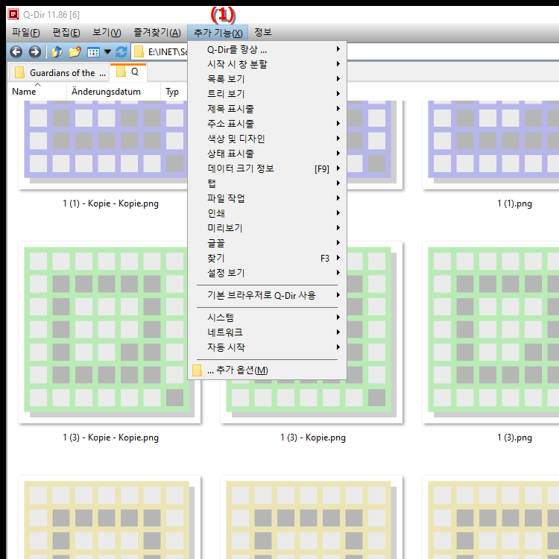559x559 pixels.
Task: Click the file name 1 (3) - Kopie.png
Action: (313, 438)
